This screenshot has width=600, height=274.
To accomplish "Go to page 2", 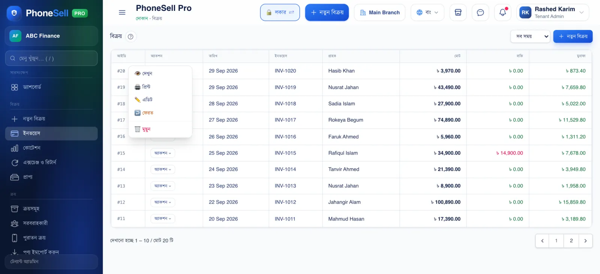I will click(x=571, y=241).
